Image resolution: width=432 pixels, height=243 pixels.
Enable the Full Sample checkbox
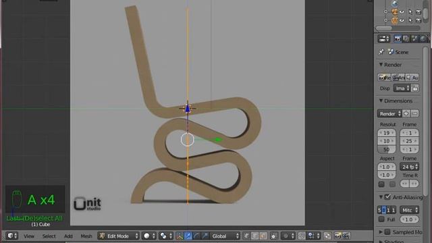pyautogui.click(x=381, y=219)
